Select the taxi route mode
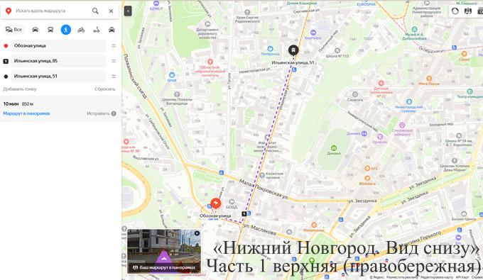This screenshot has width=483, height=280. pos(112,30)
